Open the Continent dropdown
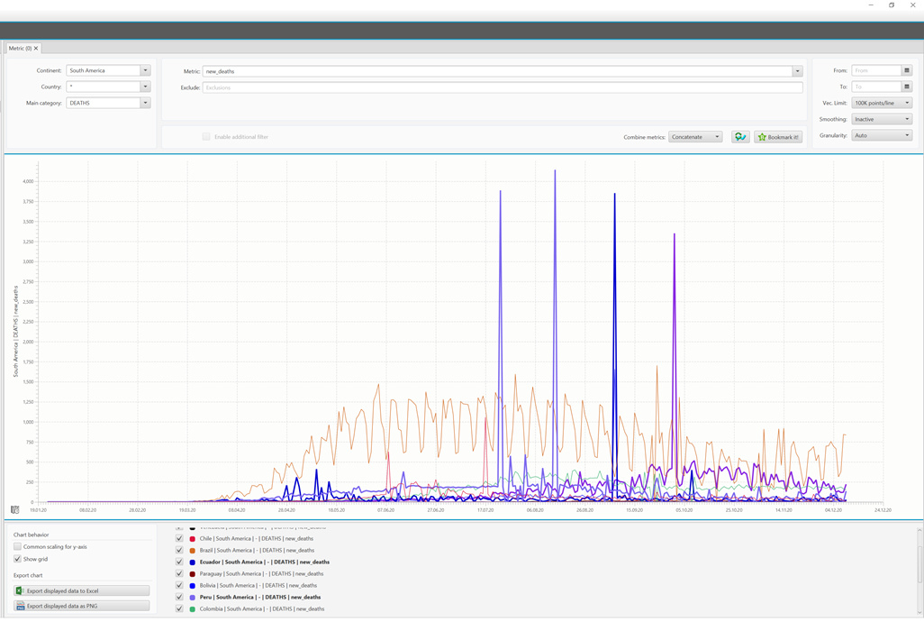Screen dimensions: 924x631 pyautogui.click(x=145, y=70)
